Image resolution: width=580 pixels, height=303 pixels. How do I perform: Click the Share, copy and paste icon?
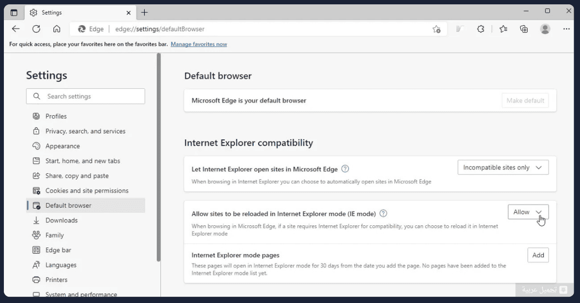[x=36, y=176]
